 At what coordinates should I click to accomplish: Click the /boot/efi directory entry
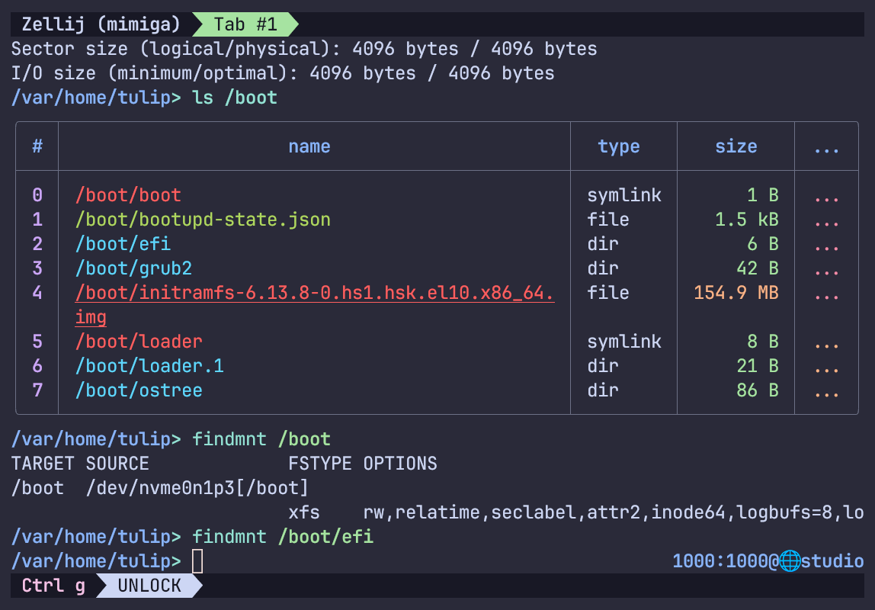[x=123, y=244]
